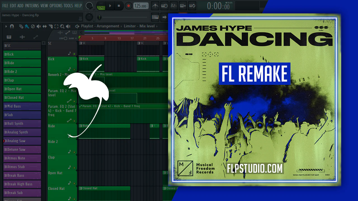
Task: Mute the Ride 2 track
Action: [x=74, y=152]
